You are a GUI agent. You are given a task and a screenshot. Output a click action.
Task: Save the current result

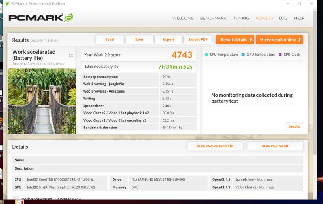pyautogui.click(x=139, y=39)
